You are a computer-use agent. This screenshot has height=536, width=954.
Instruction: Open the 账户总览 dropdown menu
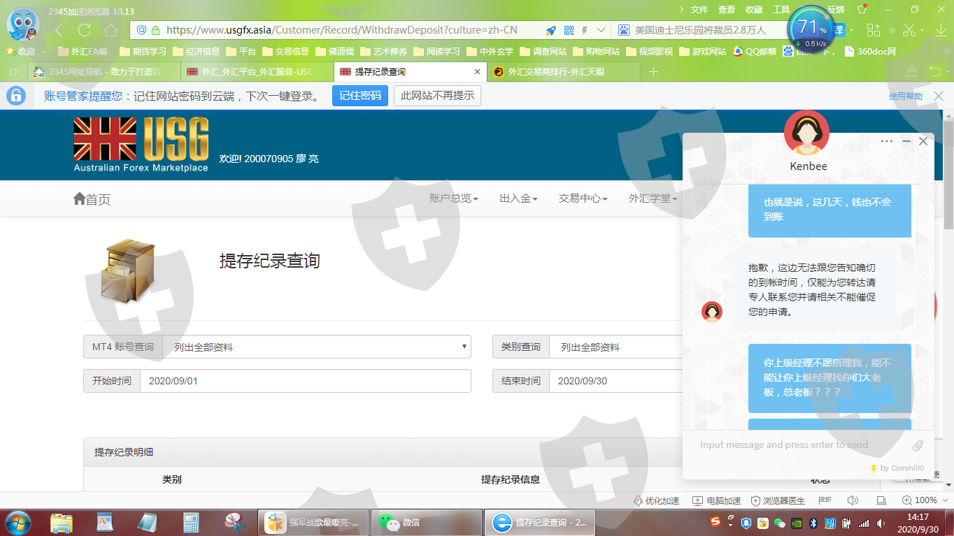tap(453, 198)
